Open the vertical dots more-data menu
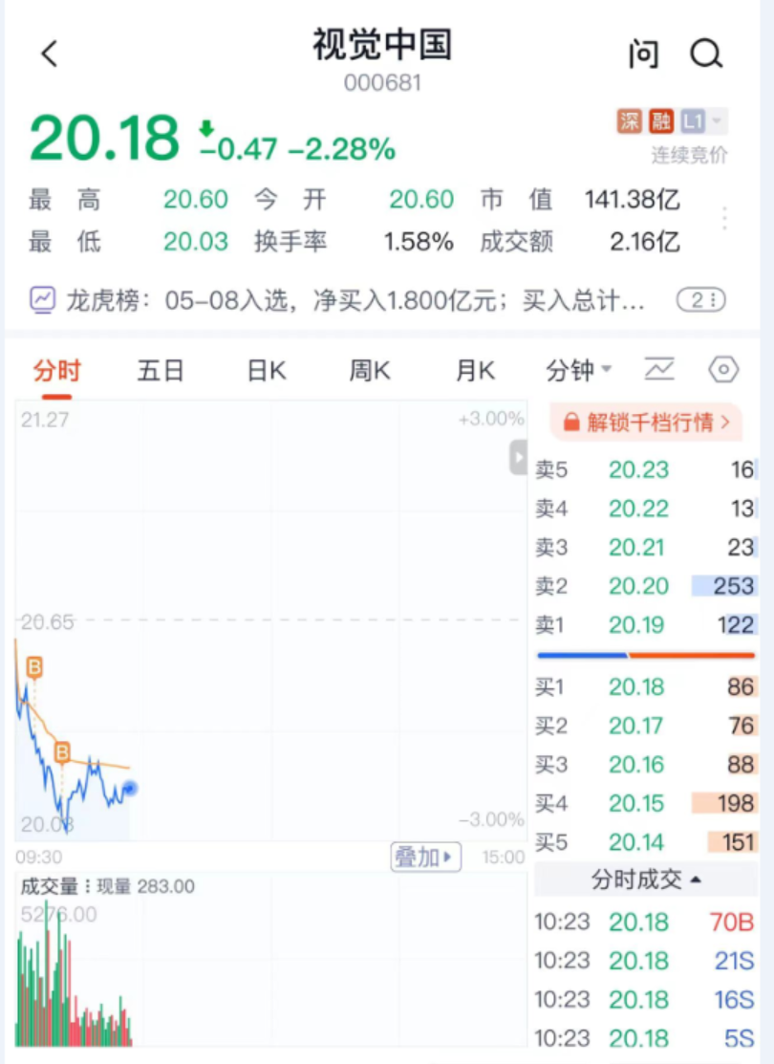This screenshot has width=774, height=1064. click(724, 219)
